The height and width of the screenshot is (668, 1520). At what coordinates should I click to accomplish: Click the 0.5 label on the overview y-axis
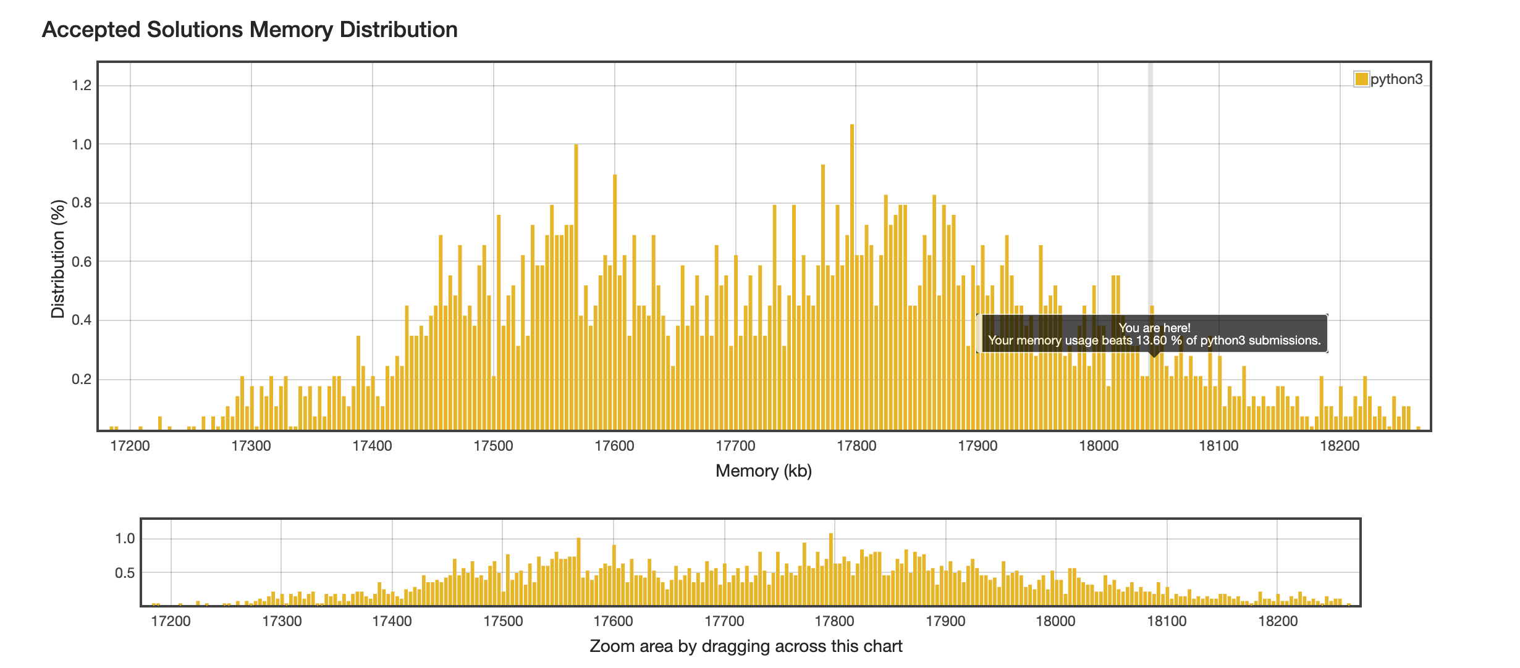[x=125, y=573]
